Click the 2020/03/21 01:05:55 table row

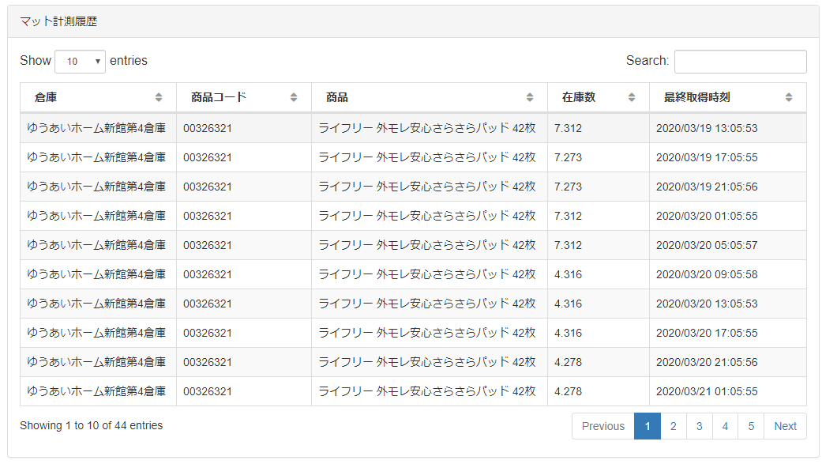point(413,391)
